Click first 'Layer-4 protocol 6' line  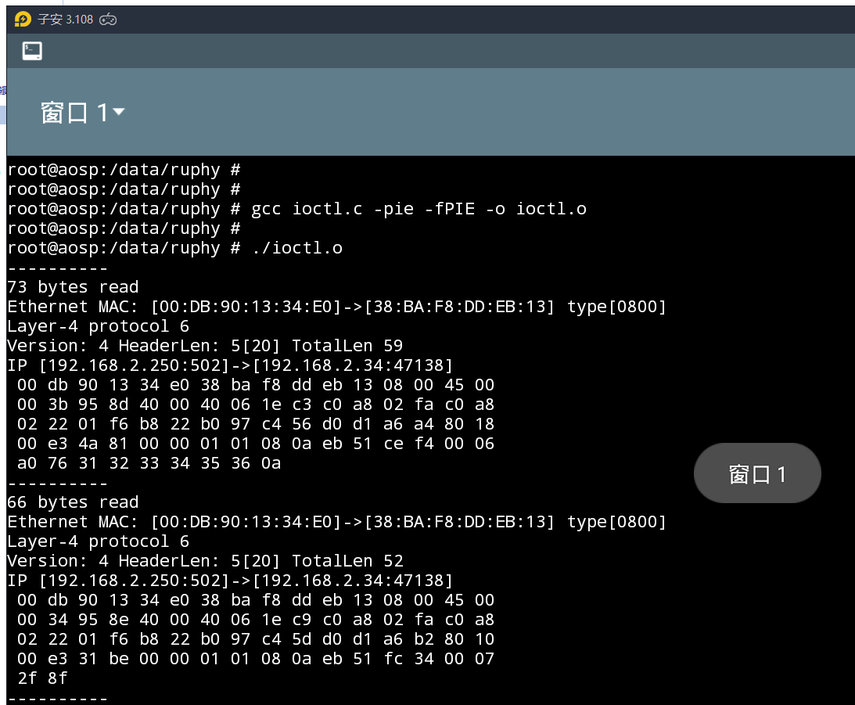click(98, 326)
